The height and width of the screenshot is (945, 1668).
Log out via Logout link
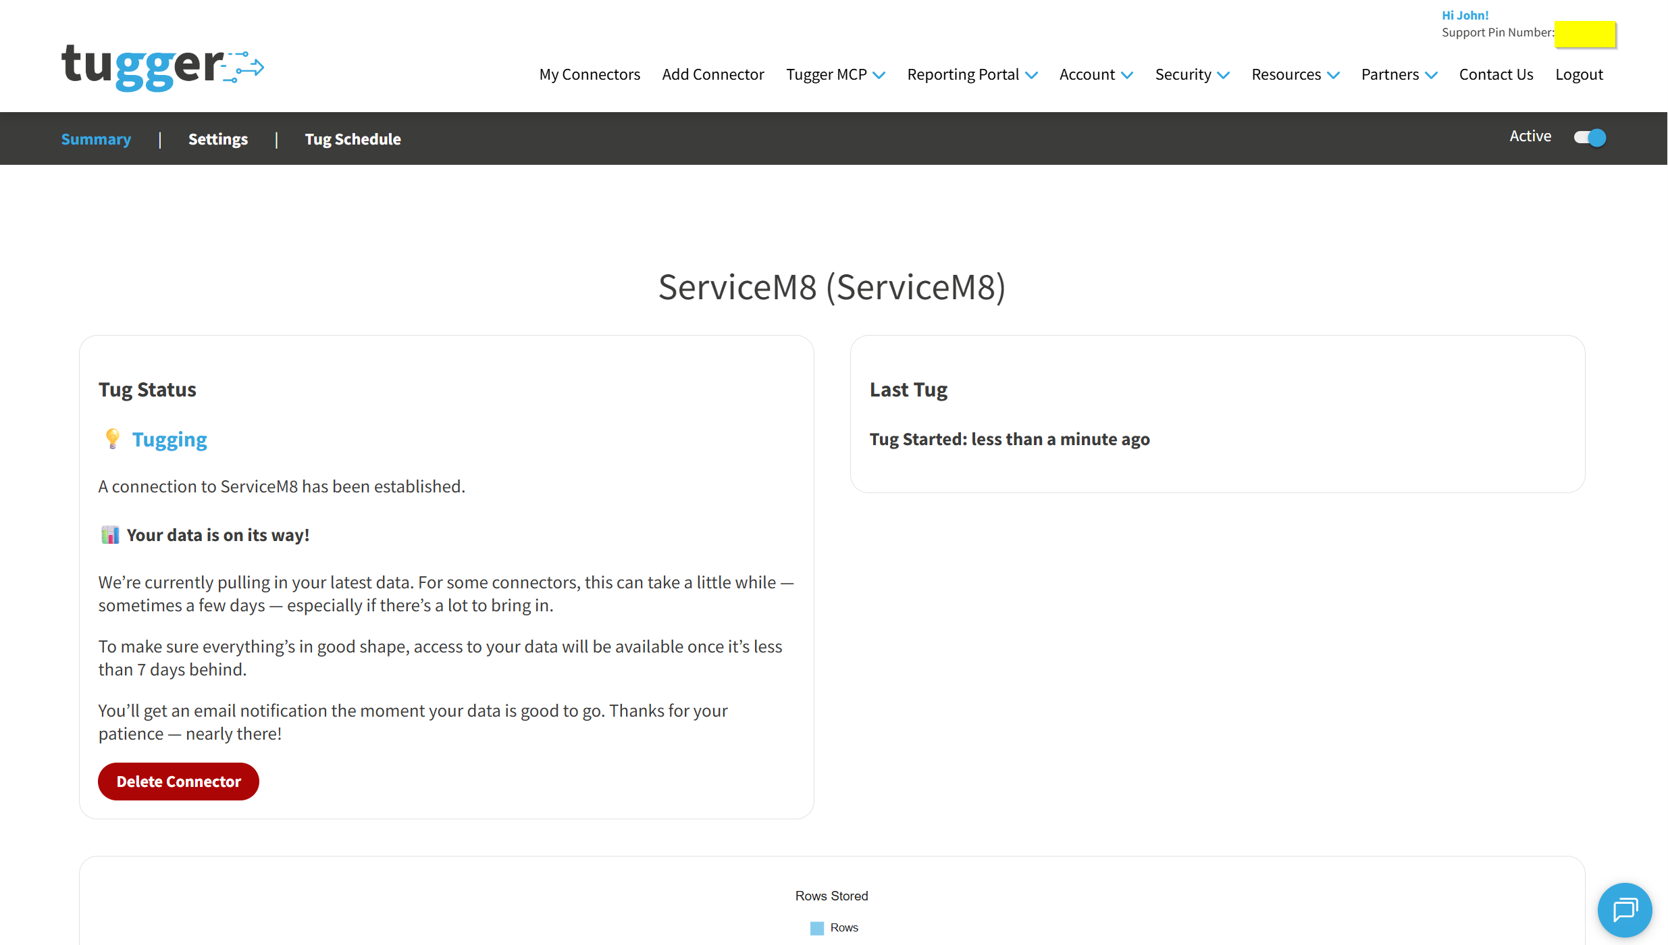(x=1579, y=74)
